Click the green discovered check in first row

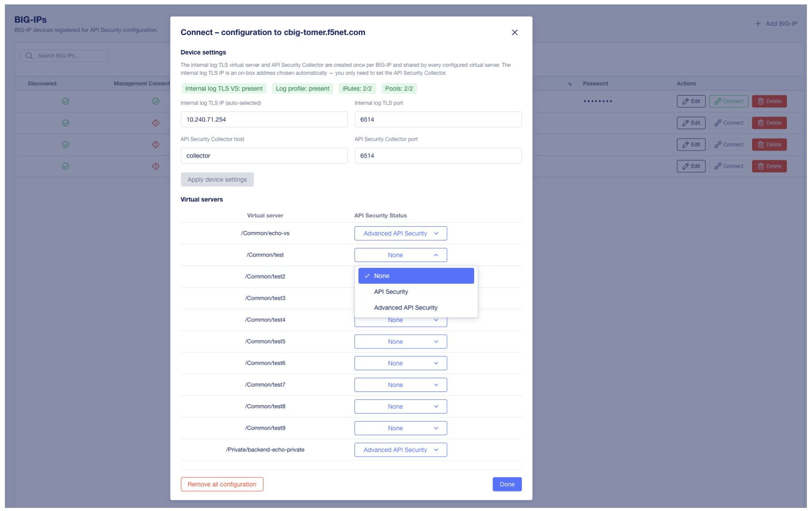[66, 101]
